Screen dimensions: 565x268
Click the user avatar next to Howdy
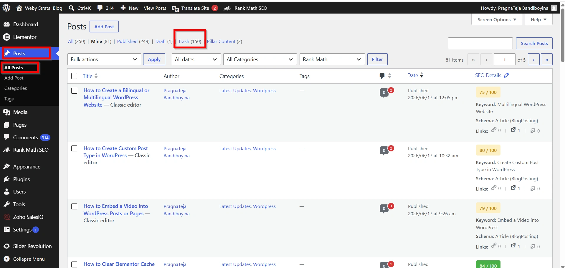tap(554, 8)
